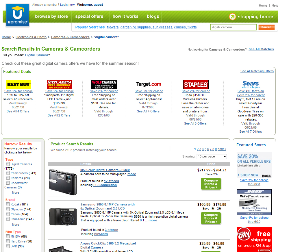The image size is (289, 252).
Task: Click the orange Search button
Action: tap(266, 27)
